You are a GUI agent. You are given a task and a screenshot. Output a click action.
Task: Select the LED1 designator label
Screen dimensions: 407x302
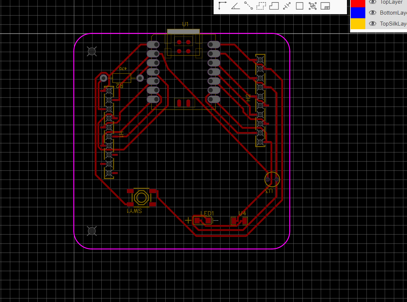coord(207,213)
